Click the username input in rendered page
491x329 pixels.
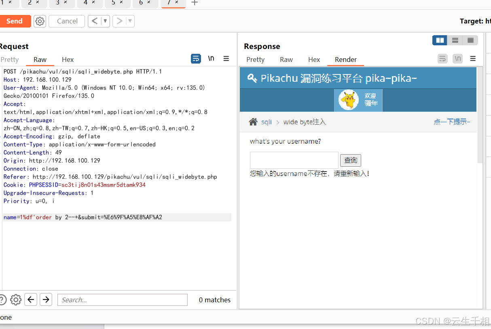point(294,160)
